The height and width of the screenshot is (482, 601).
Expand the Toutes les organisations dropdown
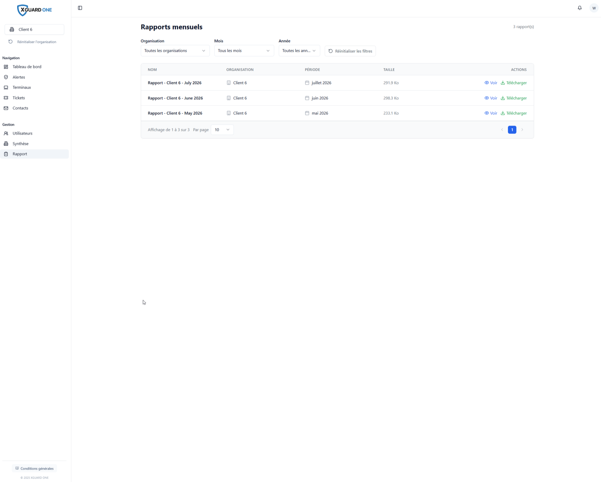tap(175, 51)
